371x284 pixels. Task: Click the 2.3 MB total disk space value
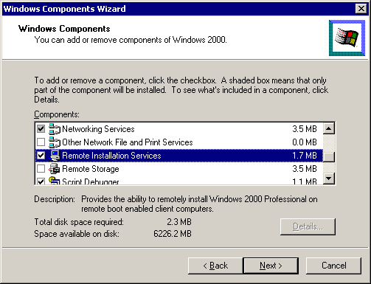click(x=179, y=222)
